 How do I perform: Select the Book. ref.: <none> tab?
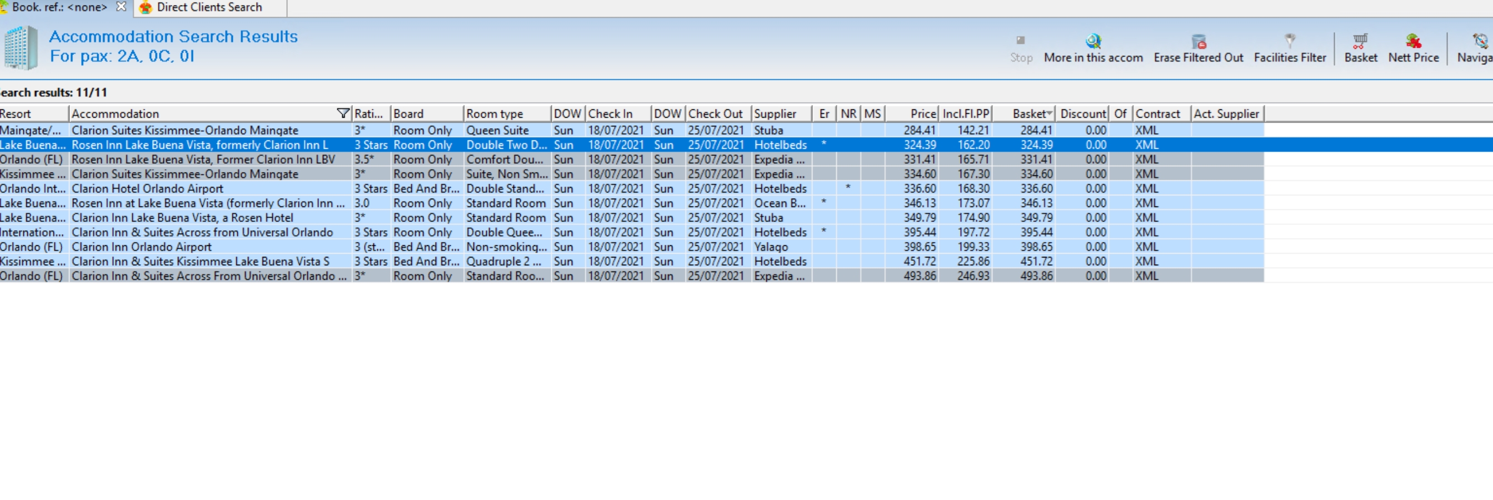(59, 8)
